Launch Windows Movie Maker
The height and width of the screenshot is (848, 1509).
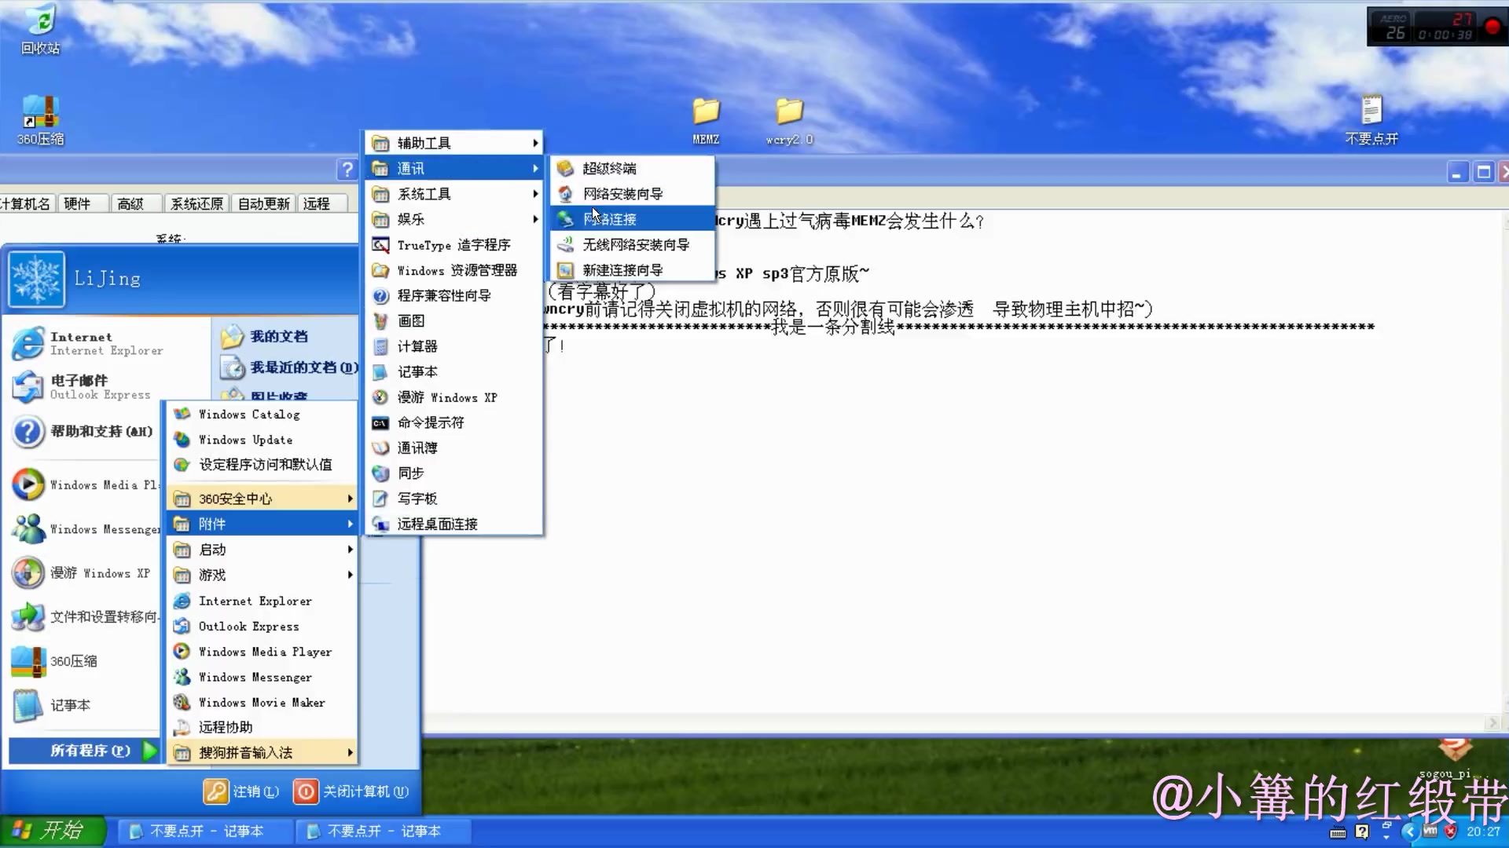[x=263, y=702]
